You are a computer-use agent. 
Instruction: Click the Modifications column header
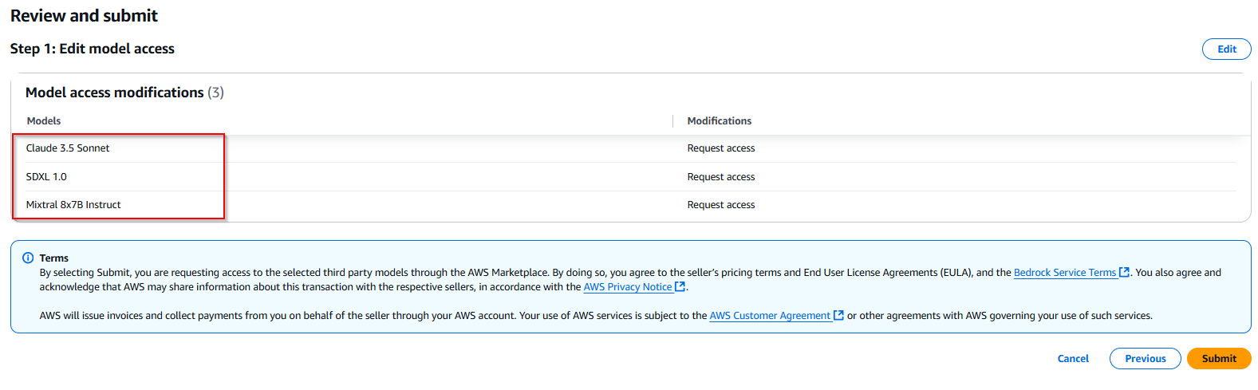719,121
